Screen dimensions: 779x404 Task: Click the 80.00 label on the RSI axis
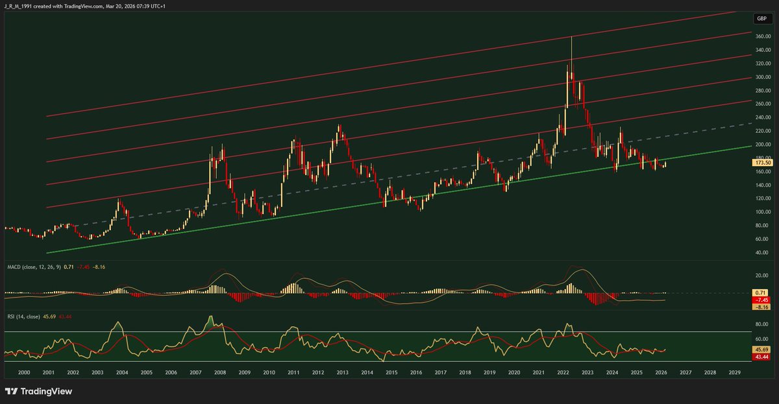tap(762, 324)
